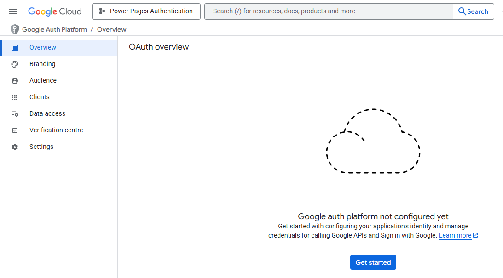Navigate to Data access
Image resolution: width=503 pixels, height=278 pixels.
pos(59,113)
